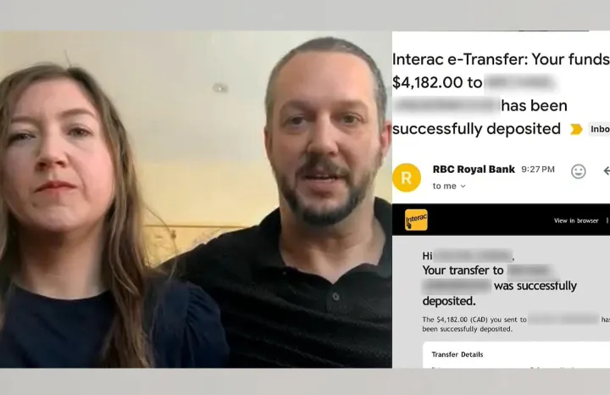Open the Transfer Details card
The image size is (610, 395).
pyautogui.click(x=516, y=355)
